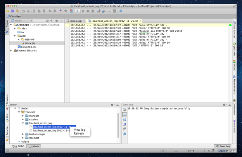
Task: Click the Undo arrow in toolbar
Action: pos(24,11)
